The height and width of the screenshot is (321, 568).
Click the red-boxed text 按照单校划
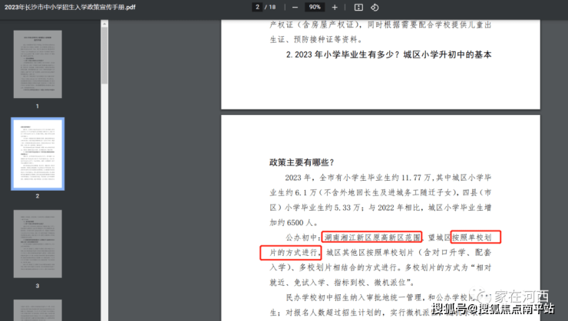point(475,237)
